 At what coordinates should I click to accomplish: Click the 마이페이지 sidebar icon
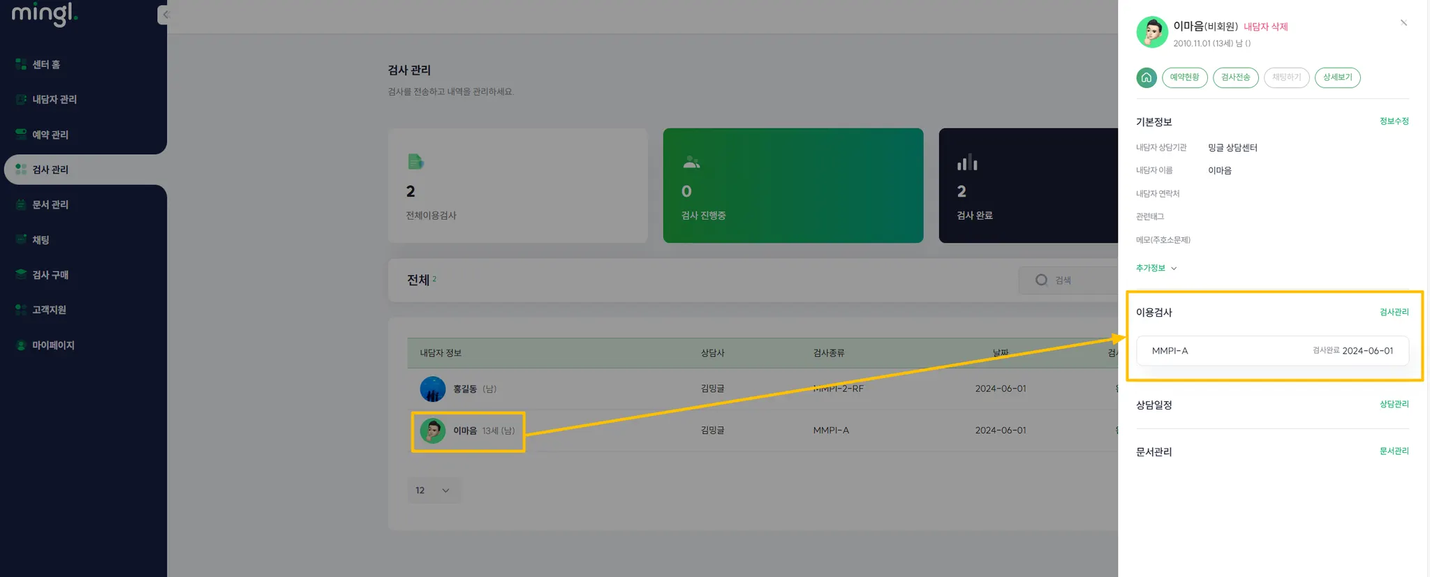pyautogui.click(x=21, y=345)
